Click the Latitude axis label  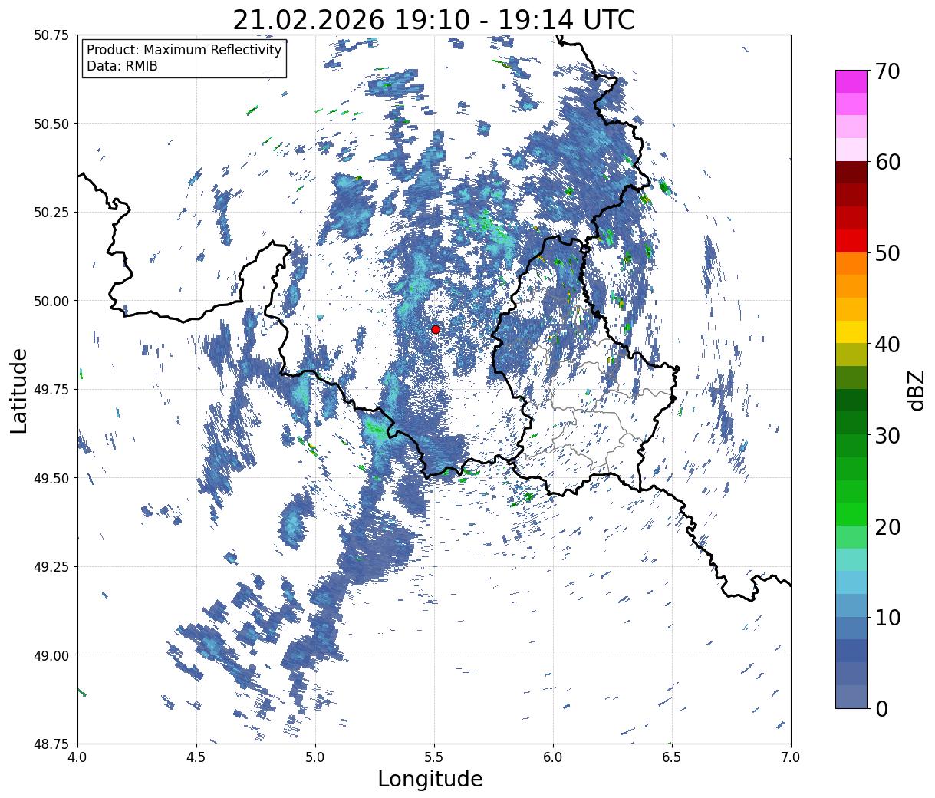pyautogui.click(x=19, y=390)
